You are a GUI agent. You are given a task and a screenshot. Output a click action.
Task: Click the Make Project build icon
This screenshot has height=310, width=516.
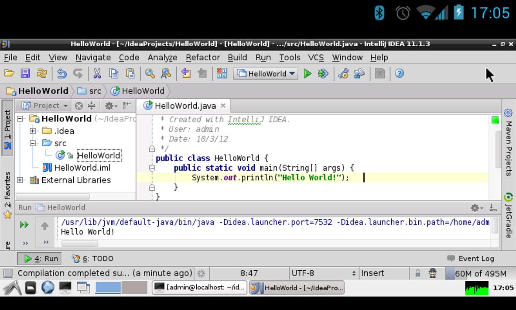(x=222, y=73)
